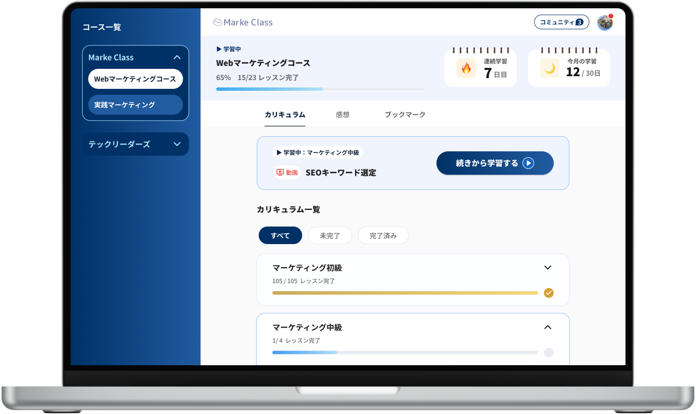Click the 連続学習 7日目 card
The width and height of the screenshot is (696, 414).
pyautogui.click(x=481, y=68)
